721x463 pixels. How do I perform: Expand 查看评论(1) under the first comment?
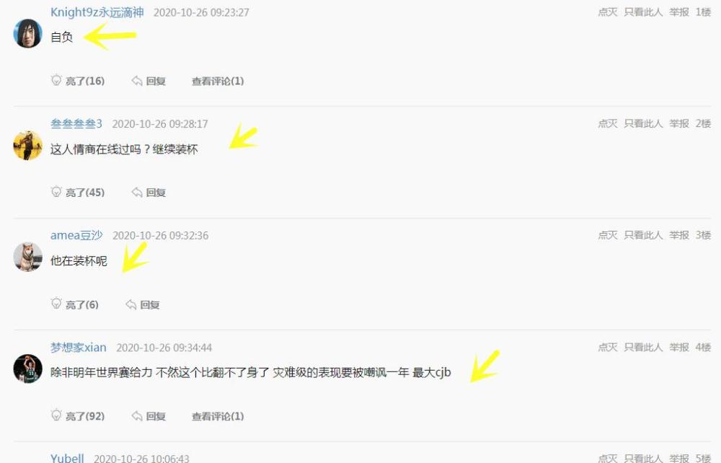click(x=218, y=81)
